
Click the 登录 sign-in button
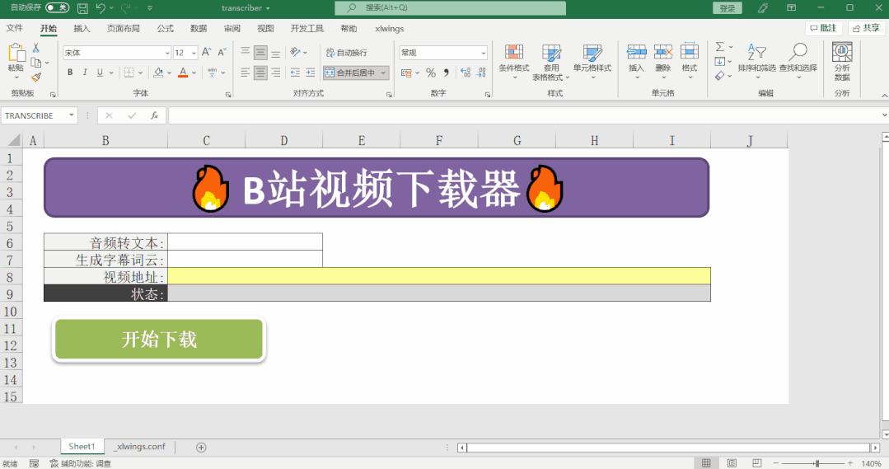728,8
